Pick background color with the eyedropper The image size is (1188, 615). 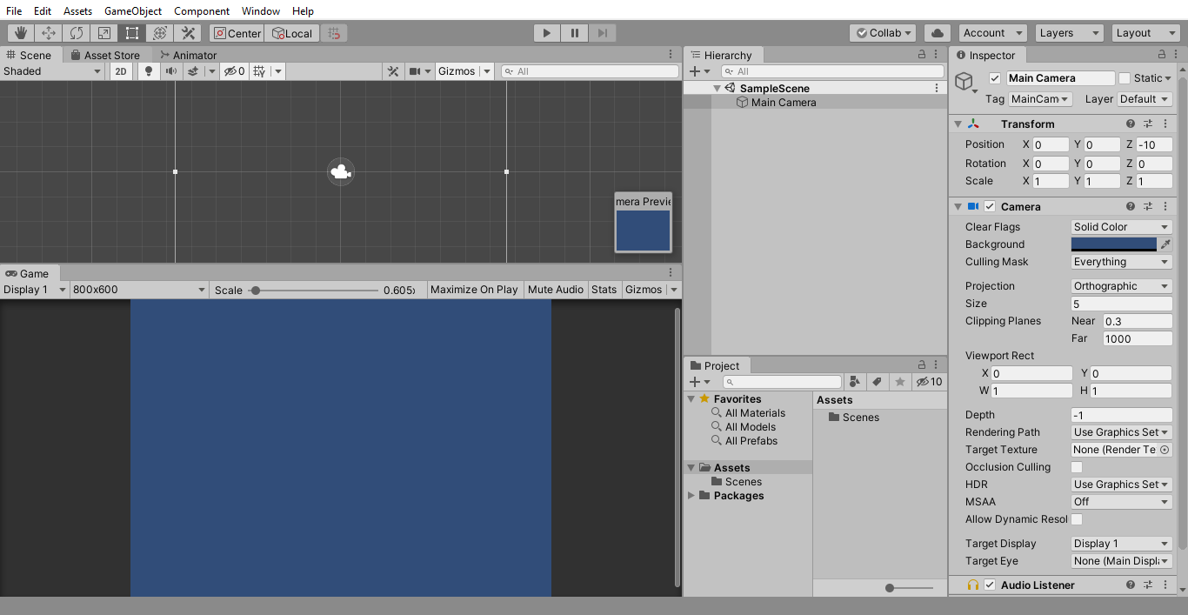click(x=1166, y=244)
